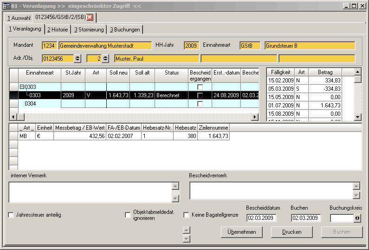Click down arrow of Bescheidvermerk text box

356,195
